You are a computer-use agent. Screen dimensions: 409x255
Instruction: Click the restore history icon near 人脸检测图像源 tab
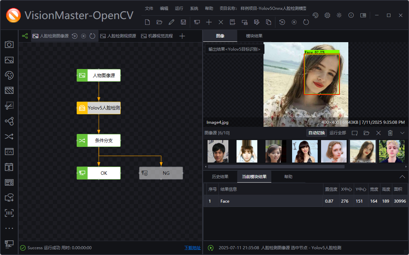coord(74,36)
